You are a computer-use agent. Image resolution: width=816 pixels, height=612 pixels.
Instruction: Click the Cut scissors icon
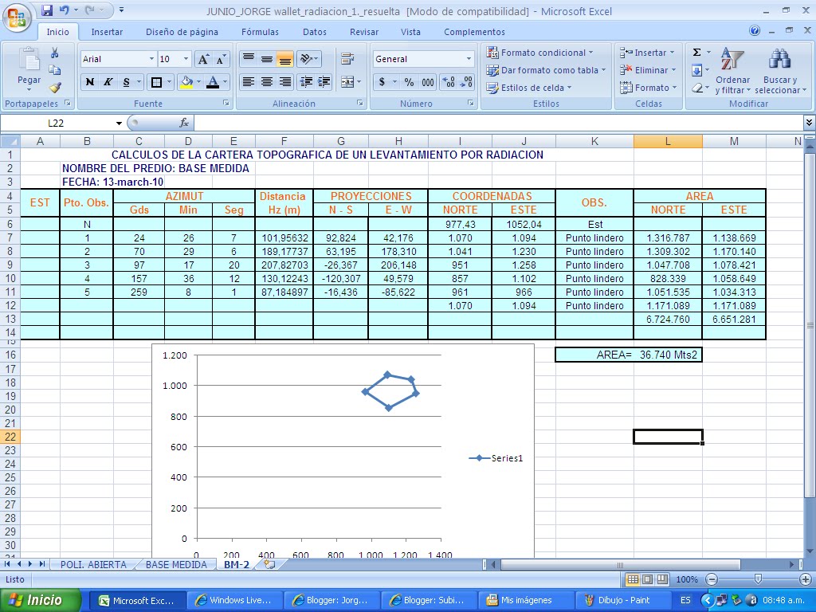[x=55, y=53]
